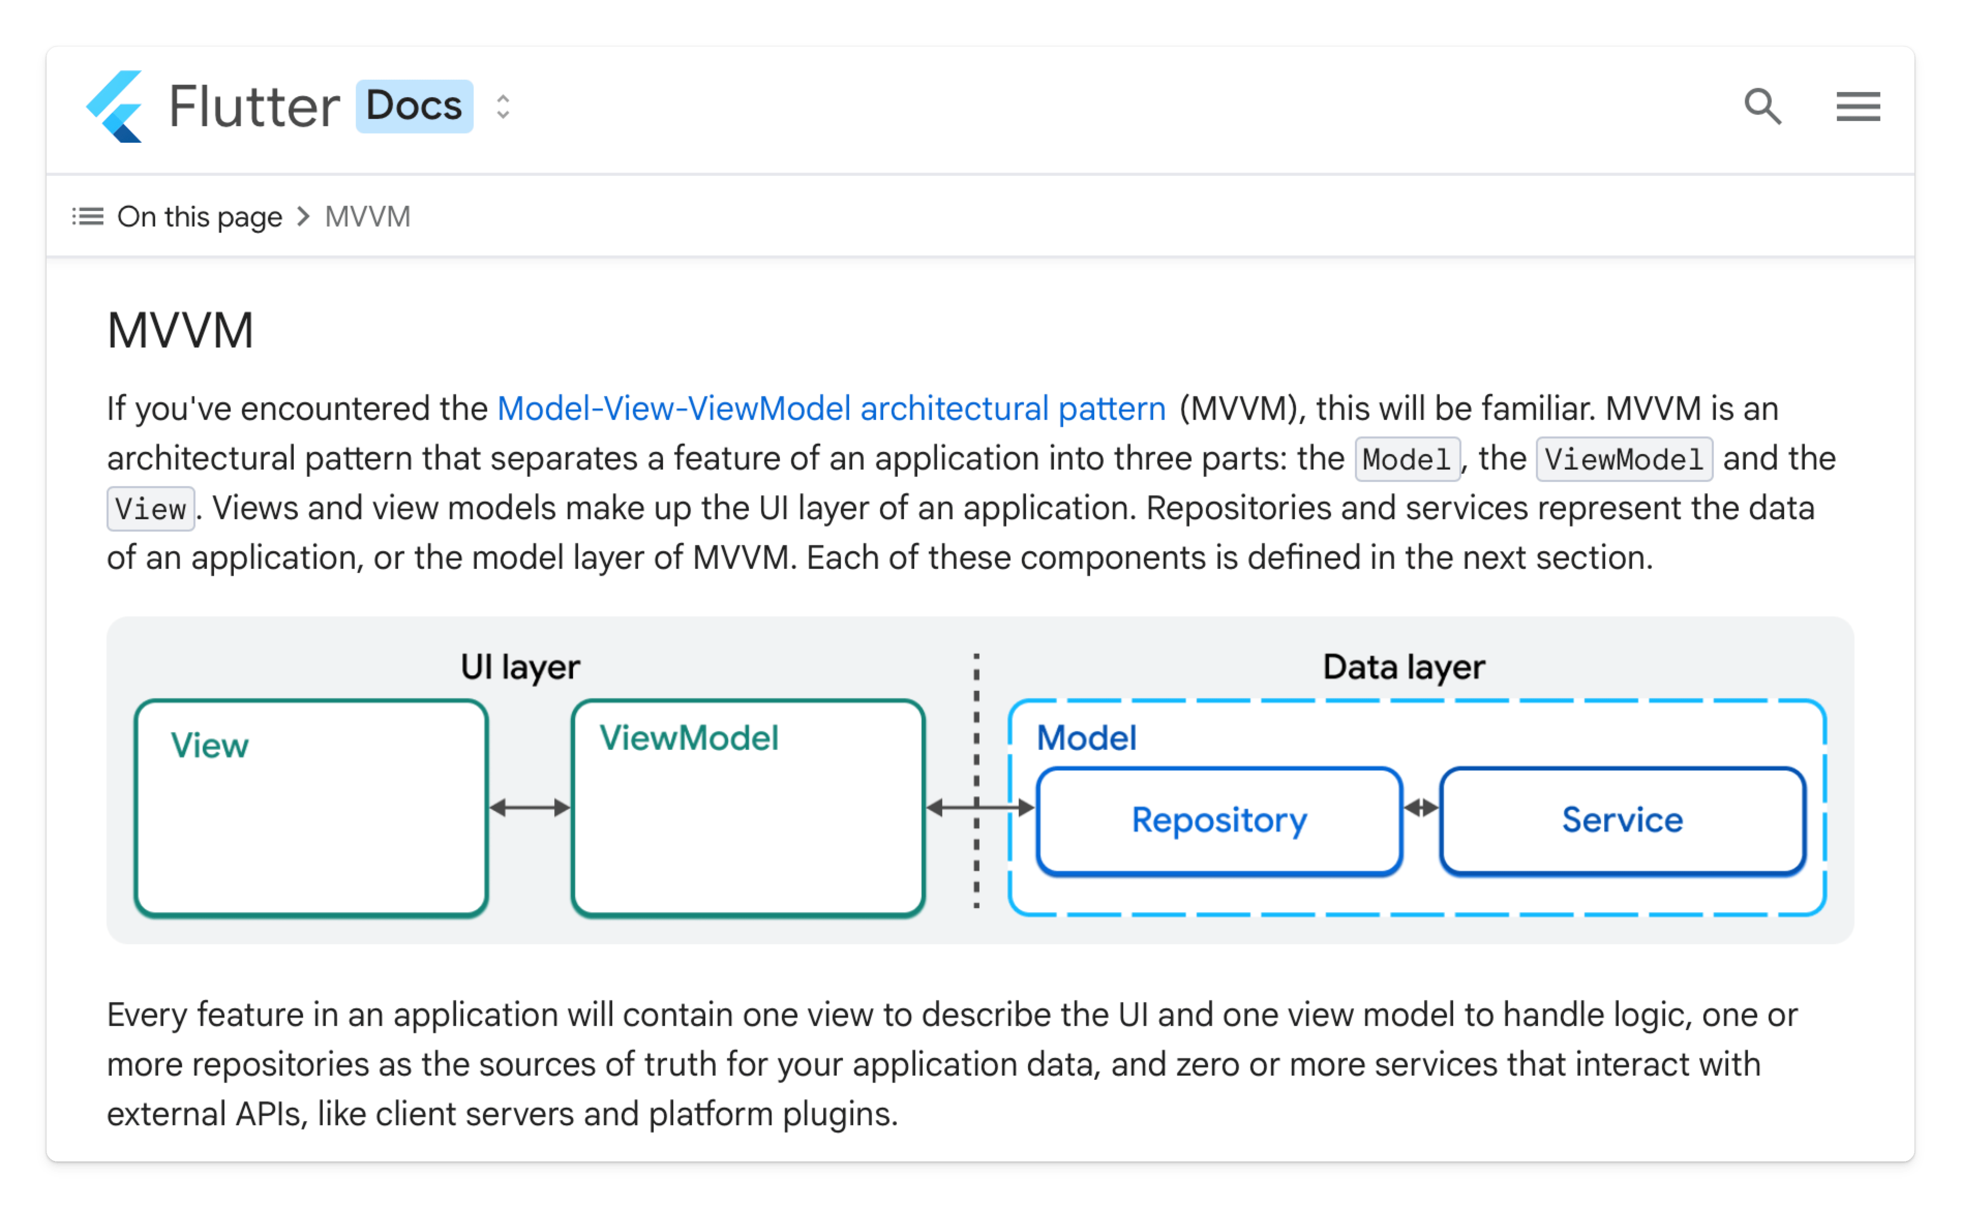Click the inline View code tag
This screenshot has height=1208, width=1961.
pos(151,509)
